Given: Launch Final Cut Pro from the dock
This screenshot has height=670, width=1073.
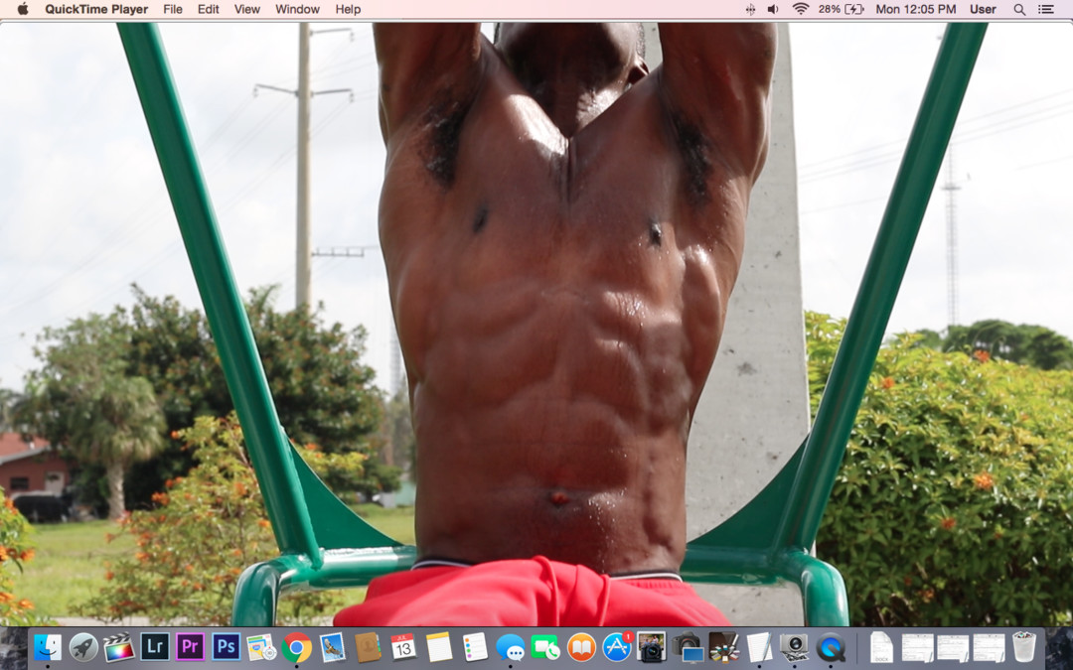Looking at the screenshot, I should click(x=119, y=647).
